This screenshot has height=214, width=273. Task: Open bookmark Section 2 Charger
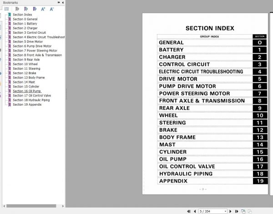25,28
